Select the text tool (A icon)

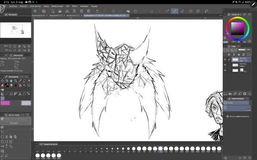tap(20, 94)
